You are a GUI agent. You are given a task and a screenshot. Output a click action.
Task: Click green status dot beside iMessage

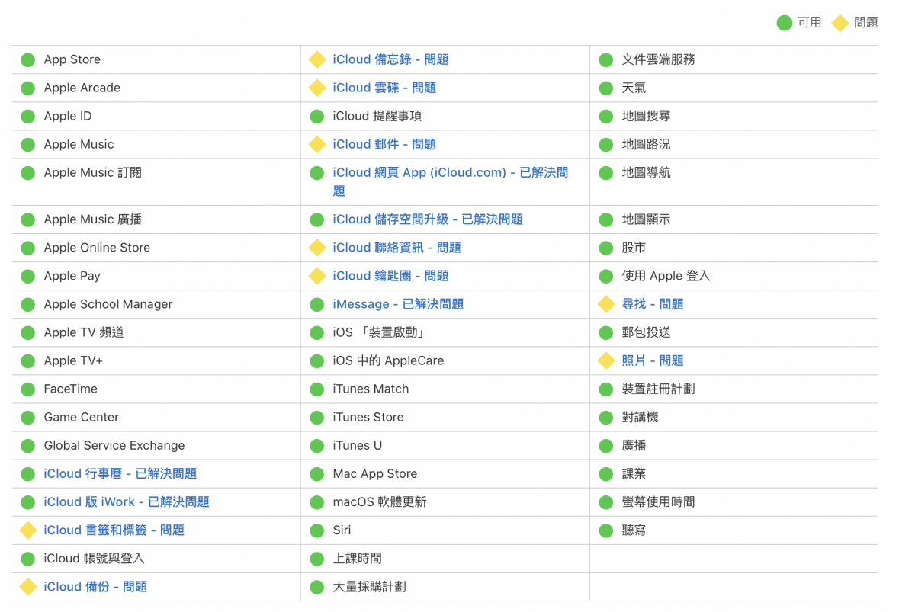click(x=317, y=304)
